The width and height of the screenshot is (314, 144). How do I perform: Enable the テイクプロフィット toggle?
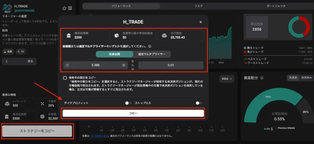(128, 103)
